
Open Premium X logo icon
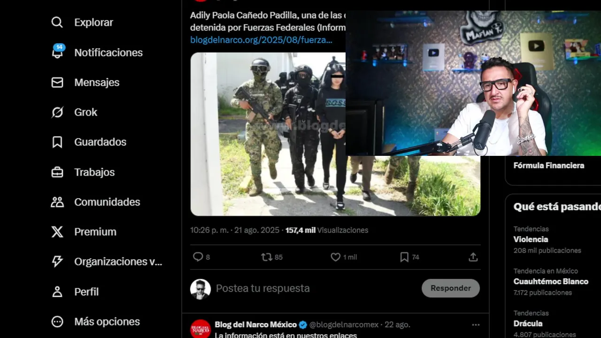(x=57, y=232)
